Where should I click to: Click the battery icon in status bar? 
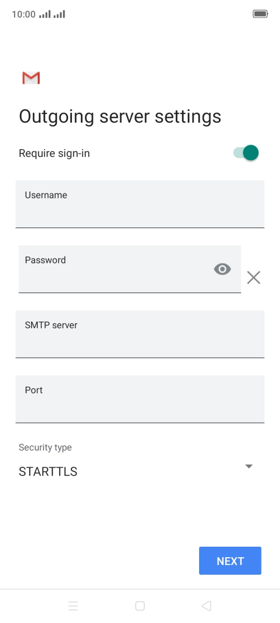(x=261, y=14)
